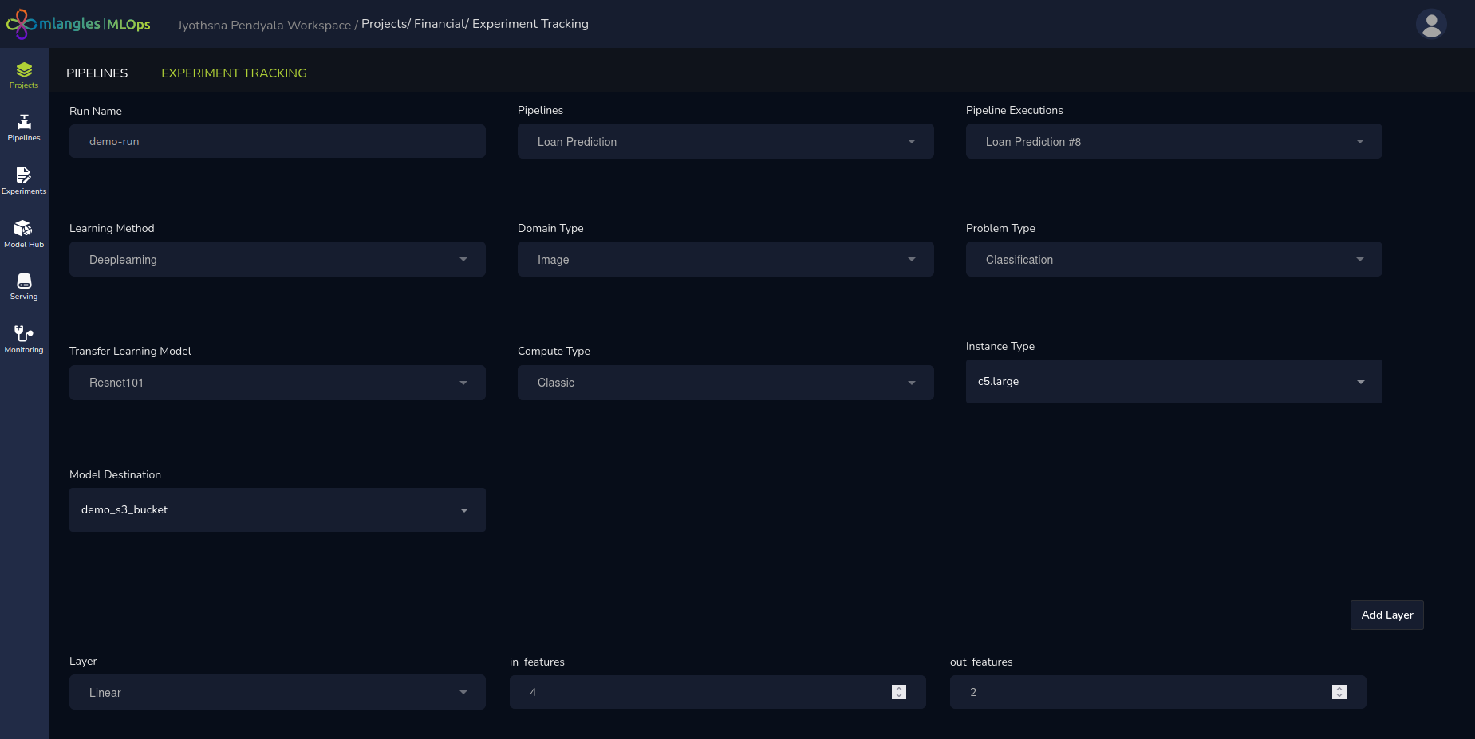1475x739 pixels.
Task: Click the mlangles MLOps logo
Action: (x=78, y=24)
